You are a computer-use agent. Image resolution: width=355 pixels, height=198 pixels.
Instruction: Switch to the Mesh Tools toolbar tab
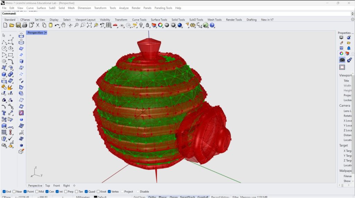click(214, 20)
